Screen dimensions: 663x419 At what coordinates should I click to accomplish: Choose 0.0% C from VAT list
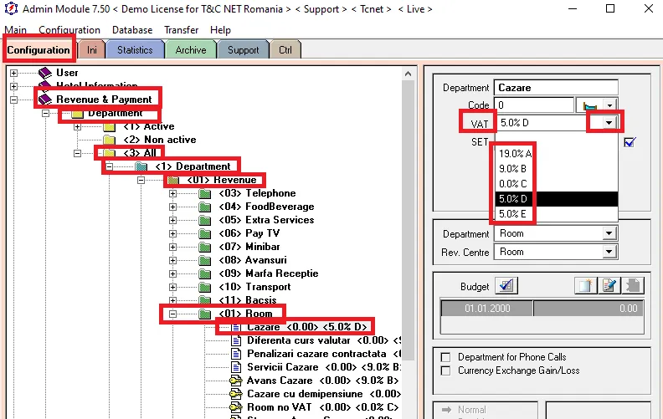click(556, 184)
